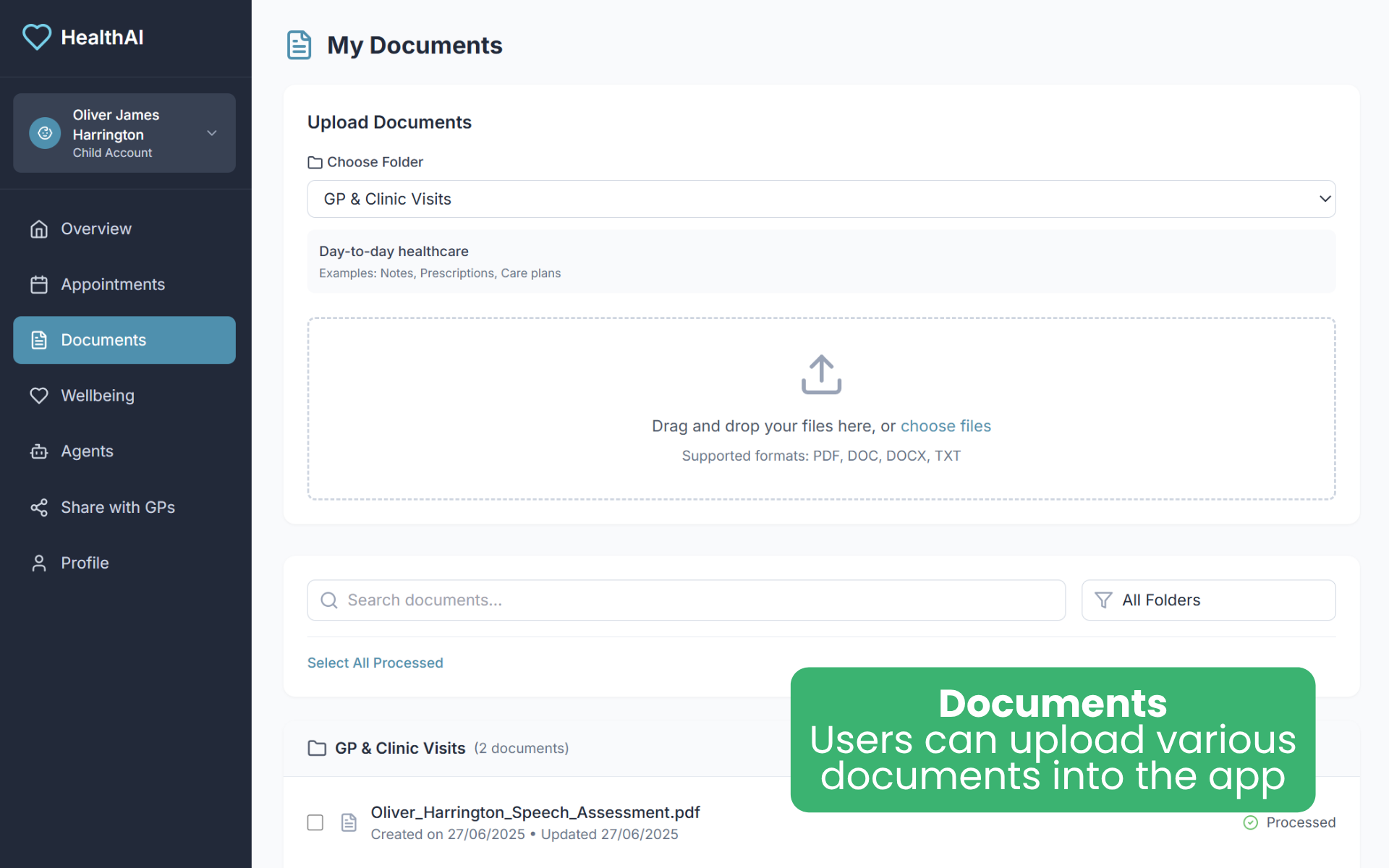
Task: Expand the Oliver James Harrington account switcher
Action: pyautogui.click(x=211, y=133)
